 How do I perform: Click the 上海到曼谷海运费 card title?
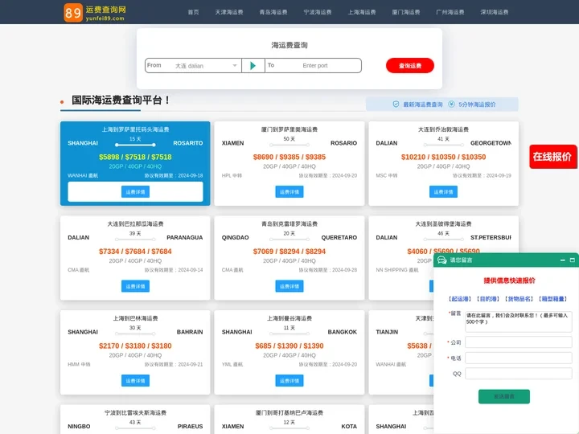289,318
